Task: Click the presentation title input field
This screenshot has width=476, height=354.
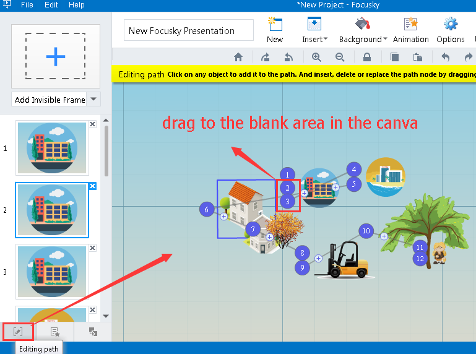Action: 189,30
